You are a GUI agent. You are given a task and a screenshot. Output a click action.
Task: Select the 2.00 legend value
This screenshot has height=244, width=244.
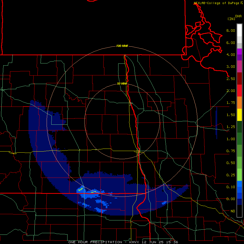click(230, 91)
